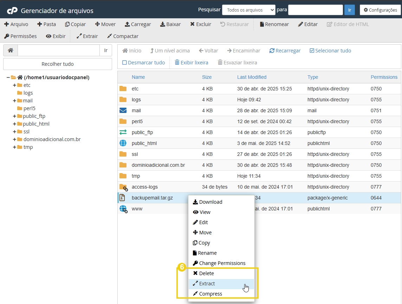The image size is (402, 304).
Task: Create a new file with Arquivo
Action: [16, 24]
